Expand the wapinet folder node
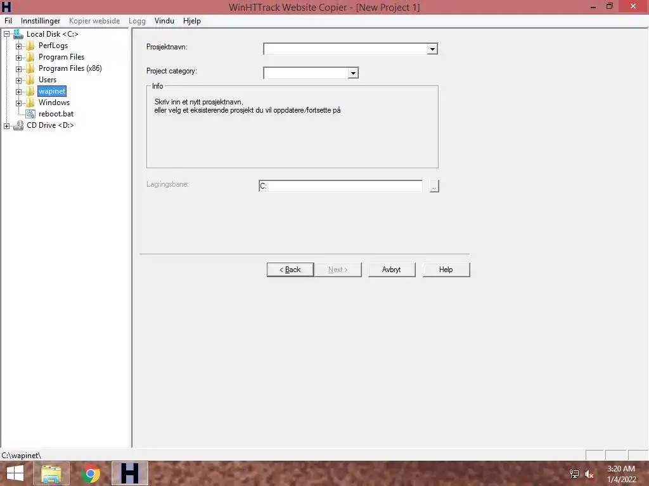This screenshot has height=486, width=649. [18, 91]
